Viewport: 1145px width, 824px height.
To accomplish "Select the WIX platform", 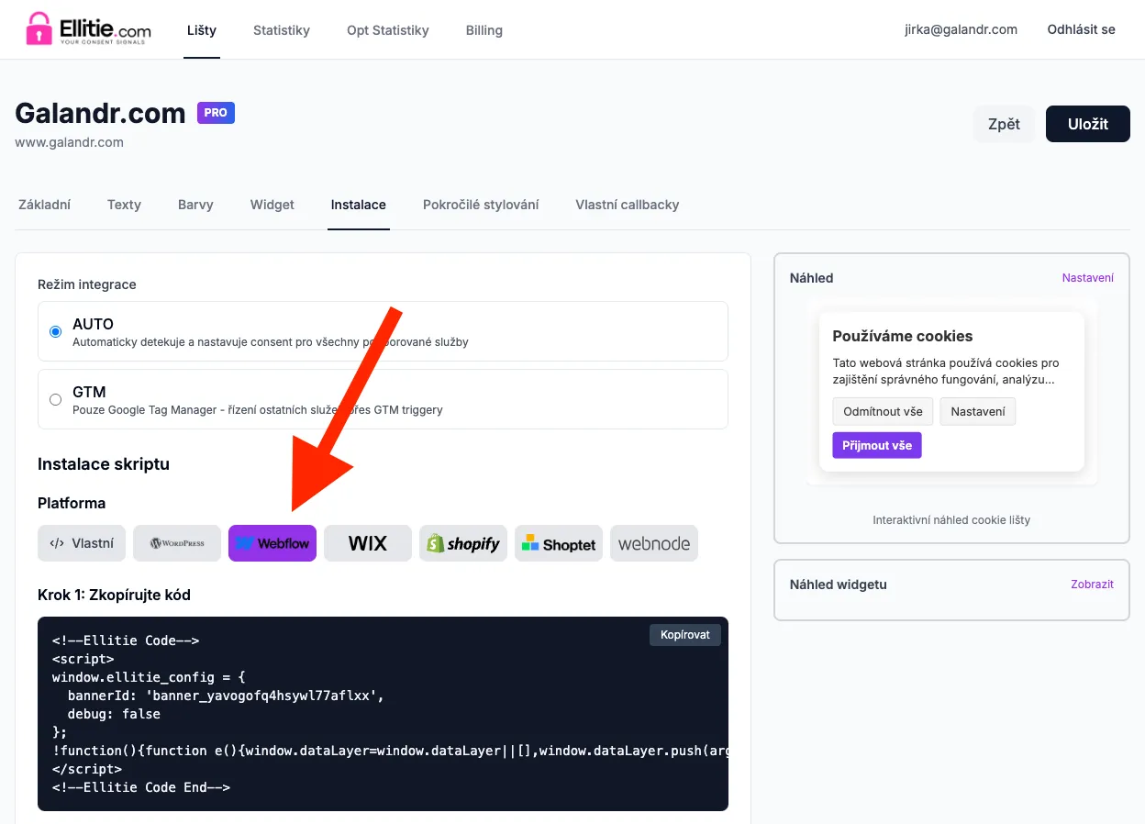I will pos(367,543).
